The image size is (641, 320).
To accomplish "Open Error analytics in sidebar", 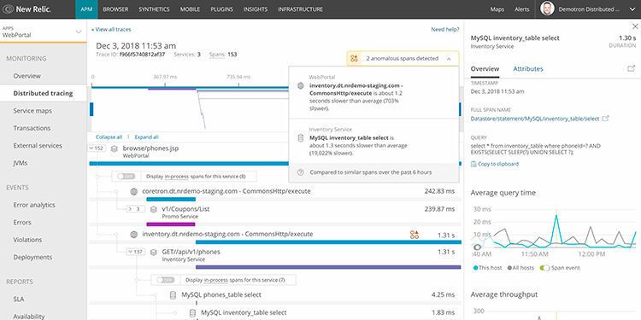I will pyautogui.click(x=34, y=206).
